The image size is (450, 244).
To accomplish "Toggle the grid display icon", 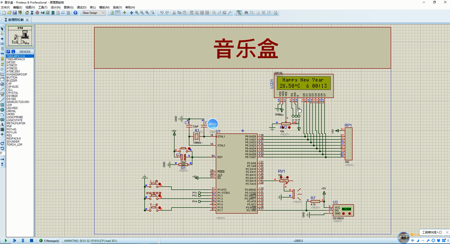I will [x=118, y=13].
